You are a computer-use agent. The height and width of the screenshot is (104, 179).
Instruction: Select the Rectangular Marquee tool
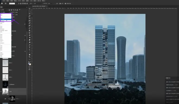30,11
